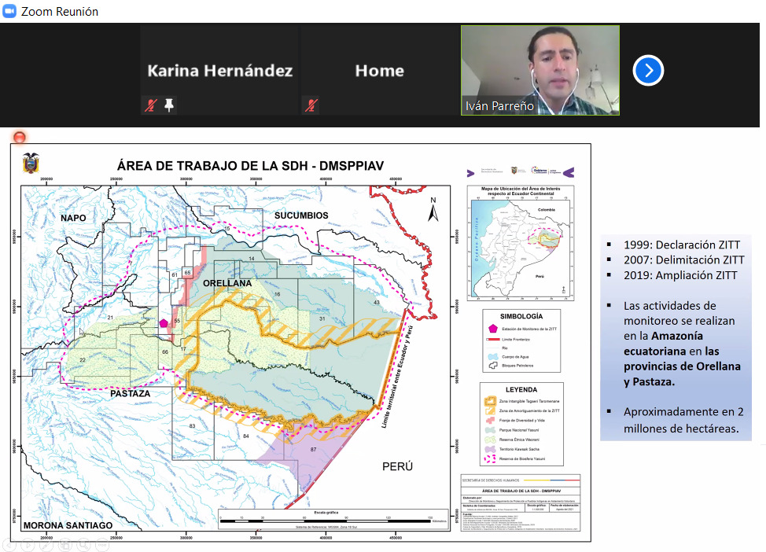Click the pin icon on Karina Hernández's tile
Viewport: 766px width, 552px height.
(x=169, y=105)
